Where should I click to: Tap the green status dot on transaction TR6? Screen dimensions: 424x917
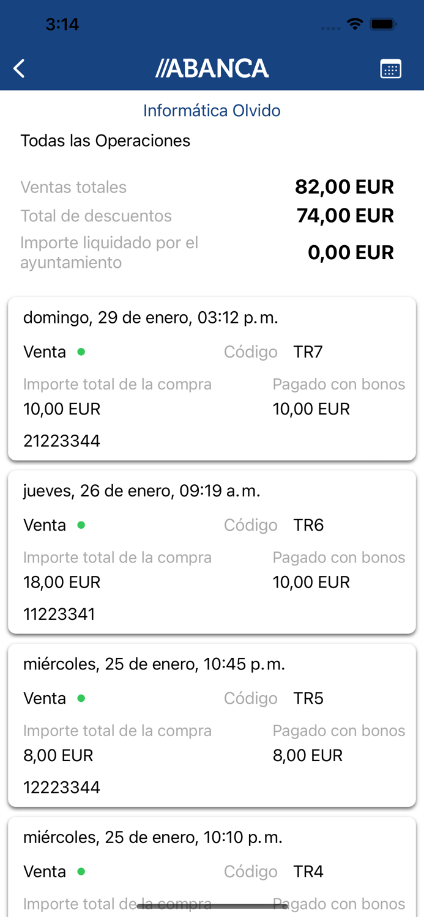(80, 525)
